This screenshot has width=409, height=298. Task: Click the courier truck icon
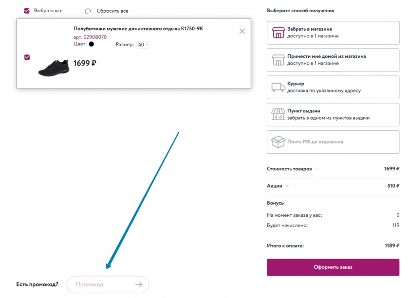click(278, 87)
